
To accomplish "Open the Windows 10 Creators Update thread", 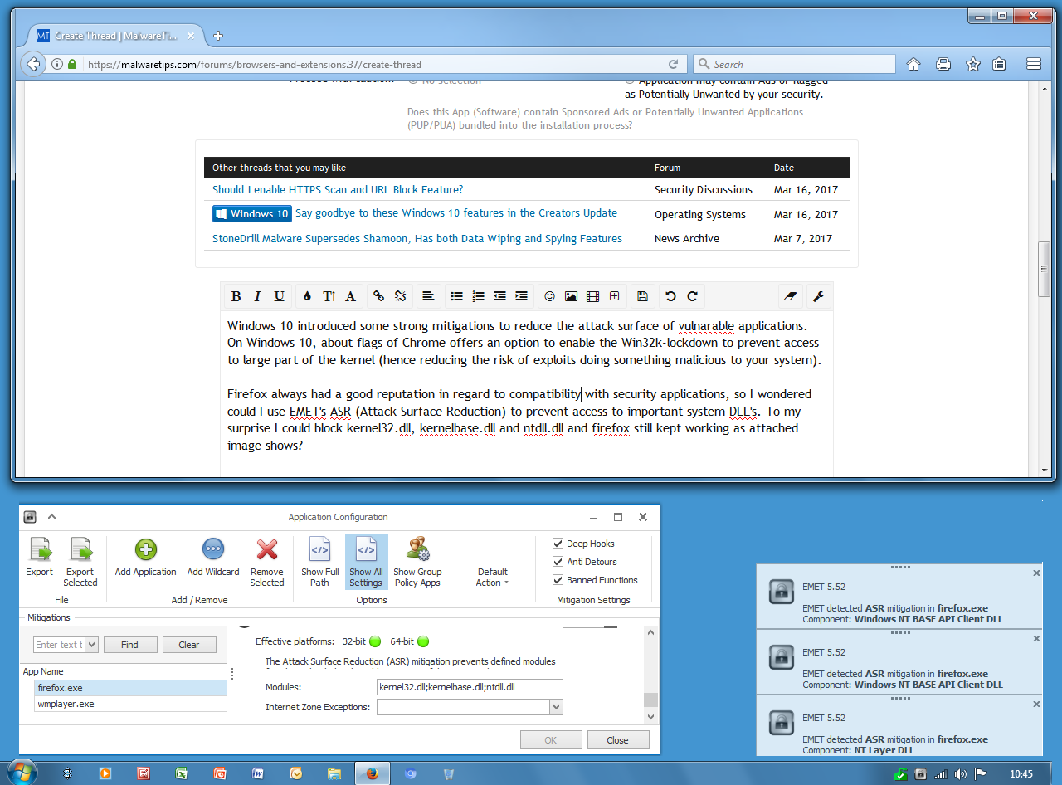I will [x=456, y=213].
